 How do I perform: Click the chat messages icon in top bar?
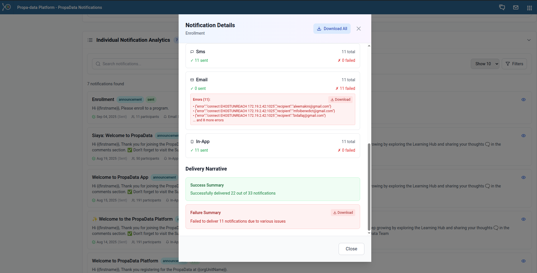[502, 7]
